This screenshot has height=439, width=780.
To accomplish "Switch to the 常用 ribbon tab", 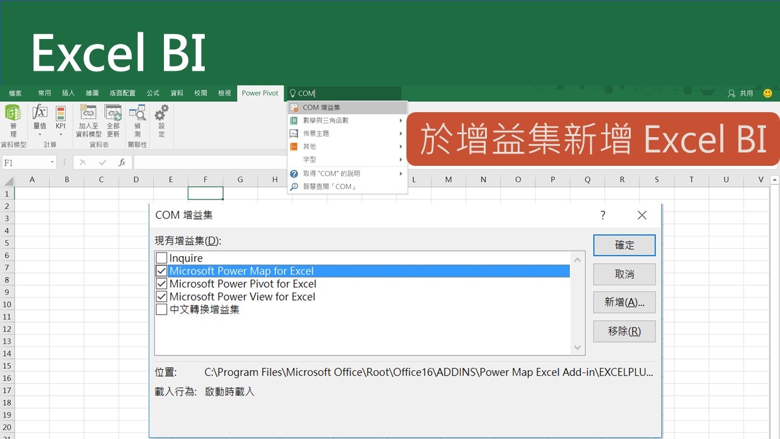I will [44, 93].
